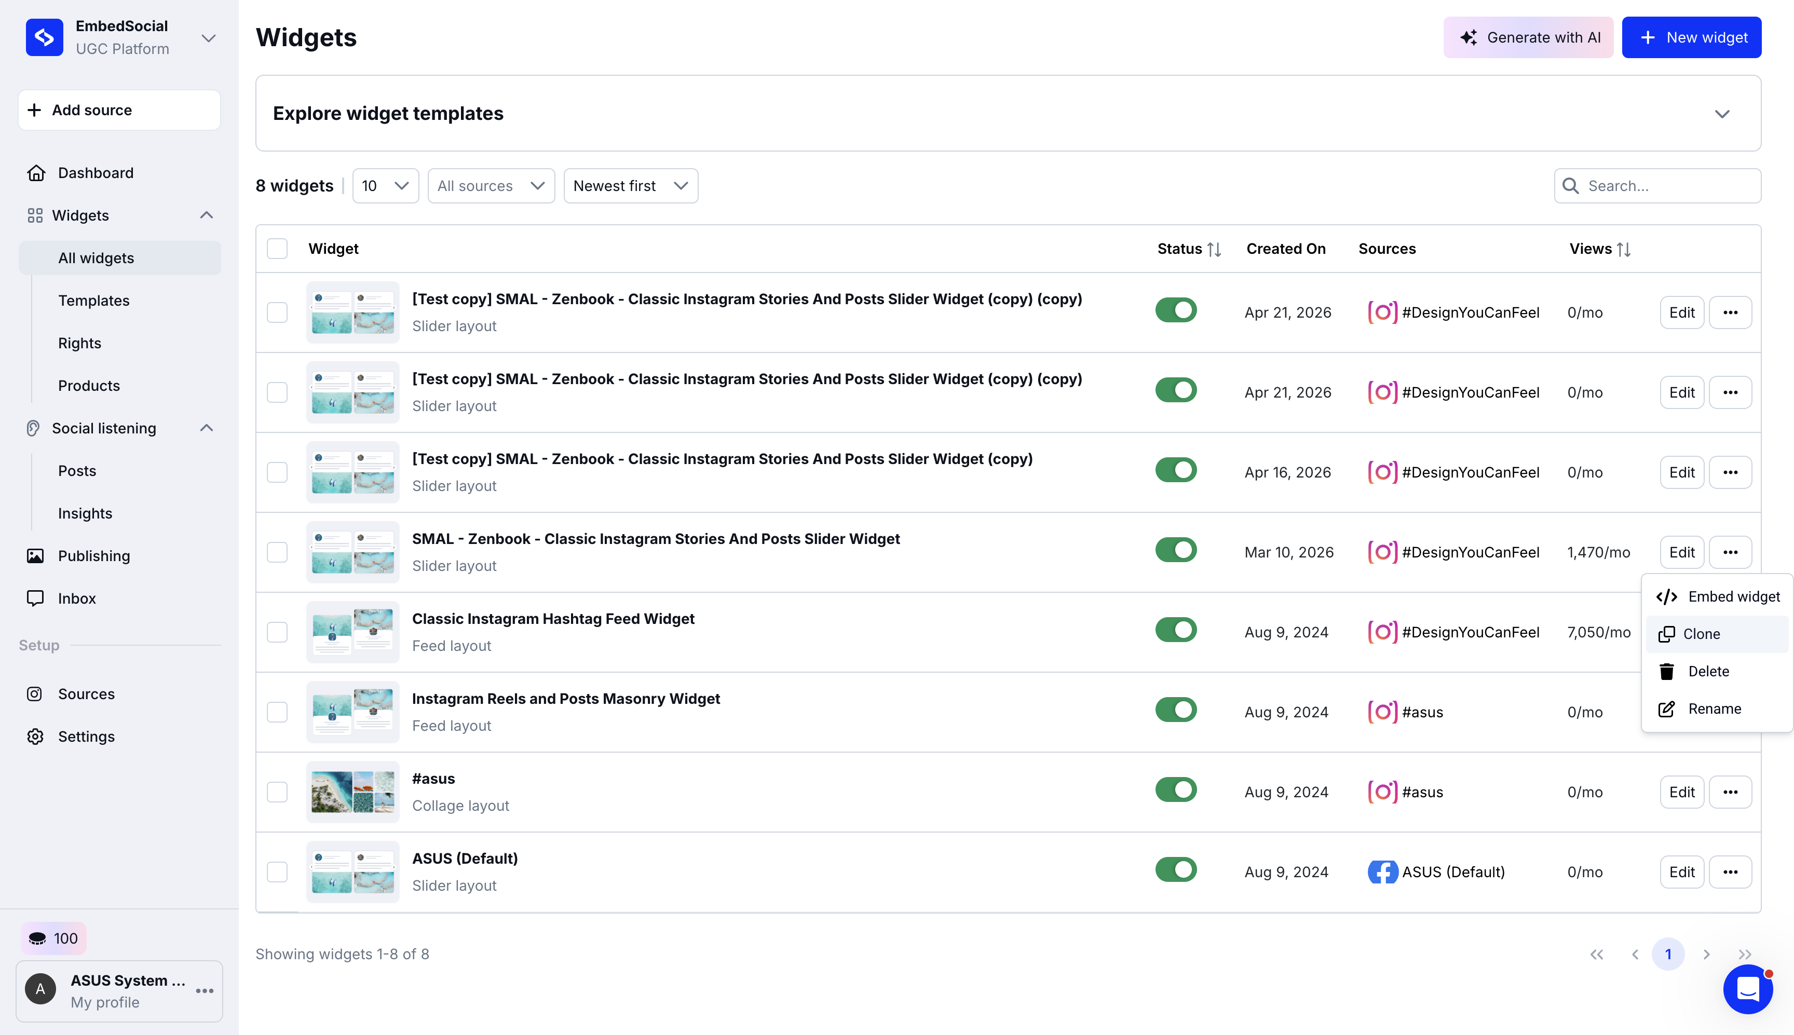
Task: Click Instagram icon beside #asus Collage widget
Action: coord(1382,792)
